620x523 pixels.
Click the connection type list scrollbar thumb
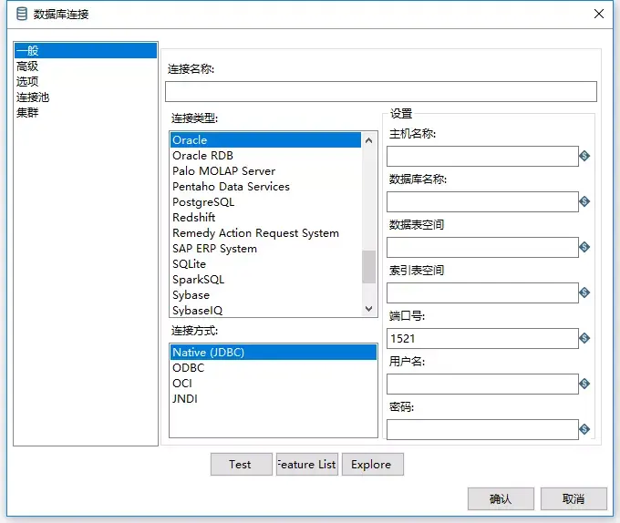coord(369,267)
